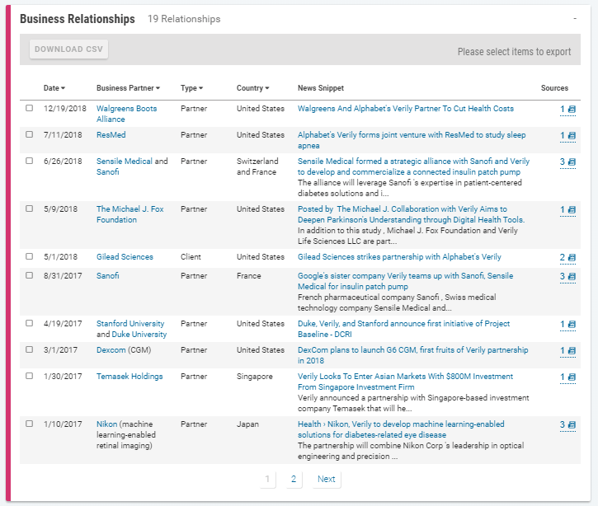Viewport: 598px width, 506px height.
Task: Open the Nikon partner link
Action: (x=106, y=424)
